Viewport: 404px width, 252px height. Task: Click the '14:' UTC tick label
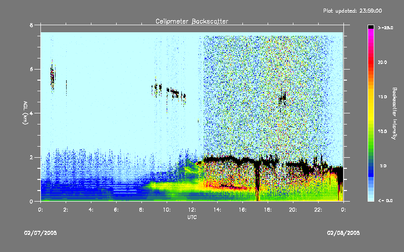(x=217, y=210)
